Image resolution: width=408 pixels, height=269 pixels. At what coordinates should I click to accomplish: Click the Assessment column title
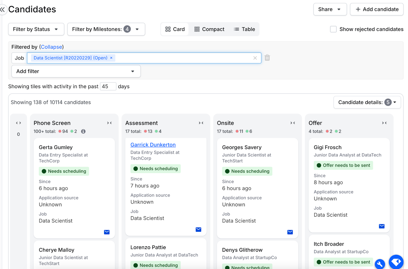(x=142, y=123)
